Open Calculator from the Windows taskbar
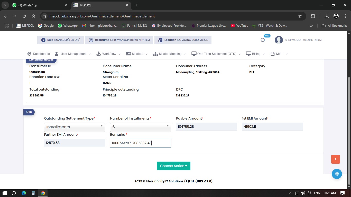Viewport: 351px width, 197px height. click(x=33, y=193)
